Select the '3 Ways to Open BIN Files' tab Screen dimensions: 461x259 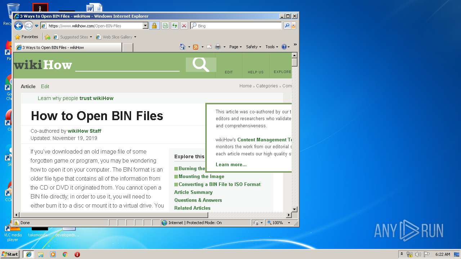[68, 47]
